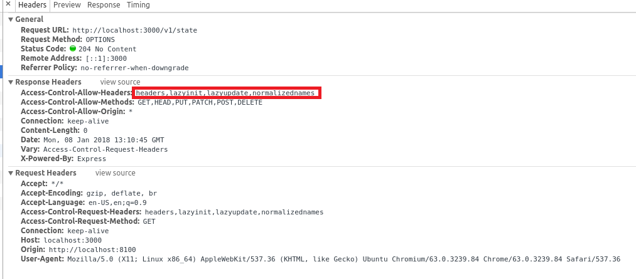Select the User-Agent Mozilla/5.0 string
Screen dimensions: 636x279
click(x=344, y=259)
